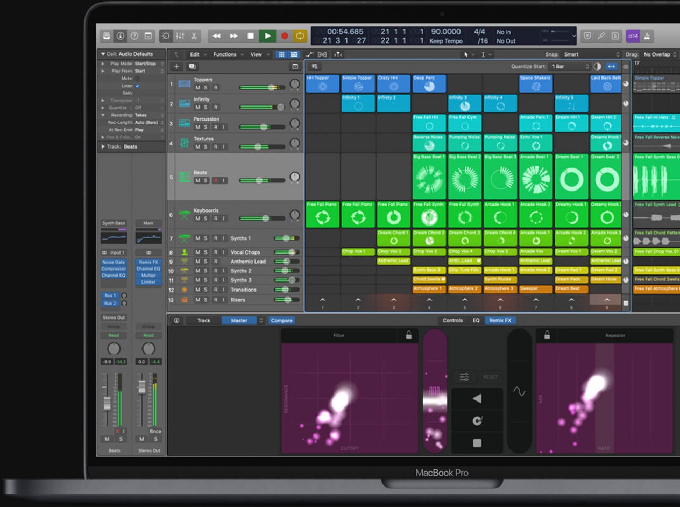Viewport: 680px width, 507px height.
Task: Adjust the Keyboards track volume slider
Action: (262, 218)
